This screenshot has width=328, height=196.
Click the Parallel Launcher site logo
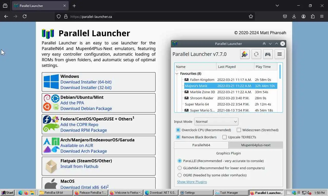tap(48, 34)
